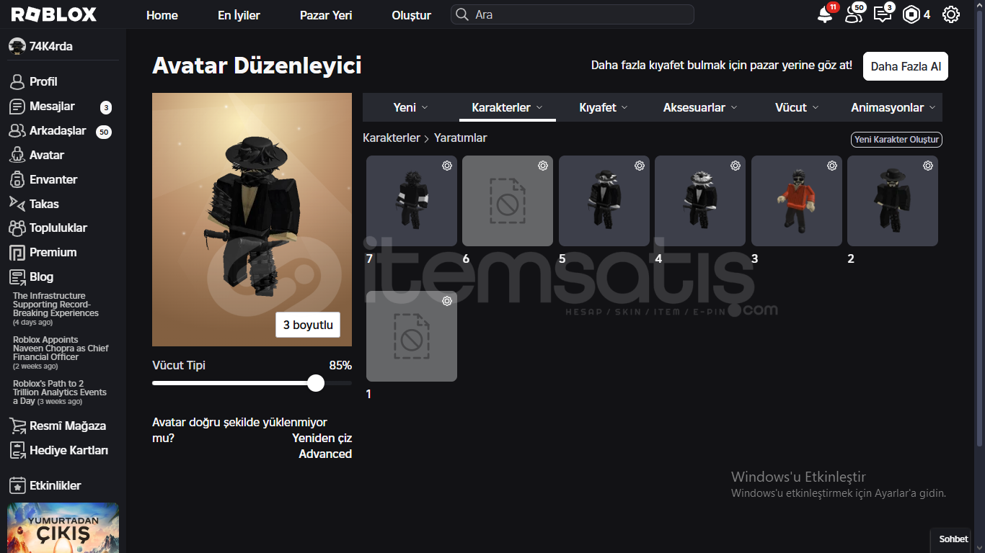Click in the Ara search field
Image resolution: width=985 pixels, height=553 pixels.
[573, 14]
